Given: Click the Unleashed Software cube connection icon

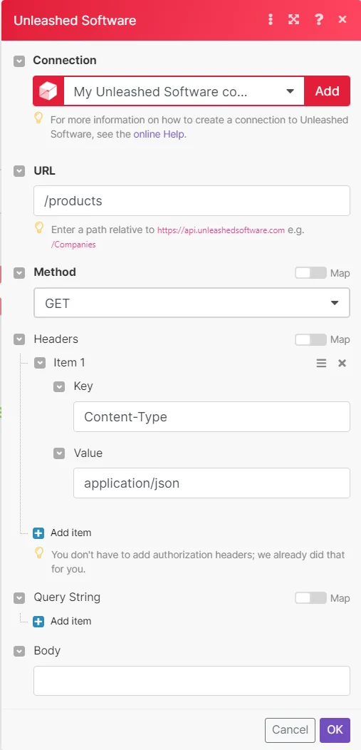Looking at the screenshot, I should coord(48,91).
